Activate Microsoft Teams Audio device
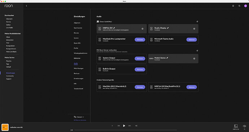Viewport: 249px width, 132px height. (192, 40)
